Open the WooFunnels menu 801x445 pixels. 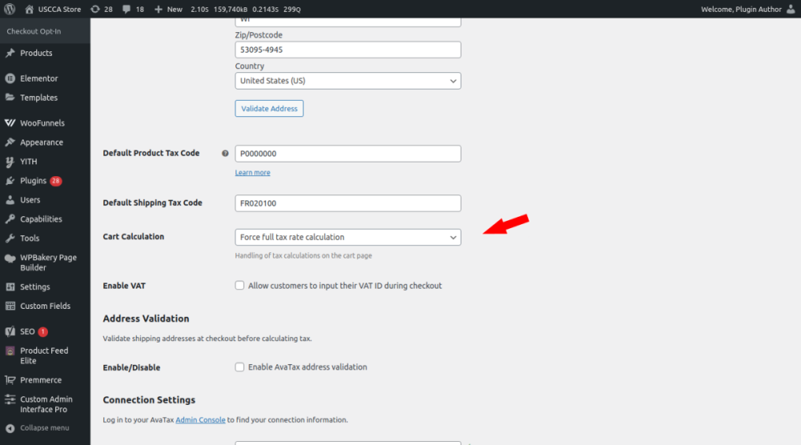click(x=42, y=123)
